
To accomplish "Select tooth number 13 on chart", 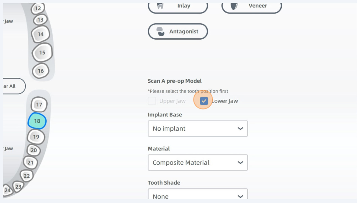I will [x=40, y=20].
